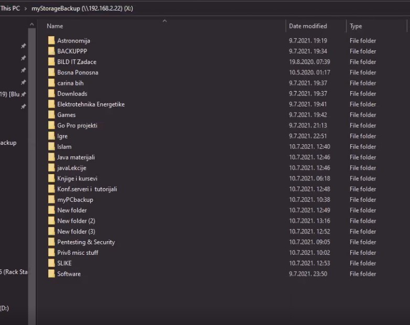Screen dimensions: 410x325
Task: Click date 10.7.2021. 13:16 cell
Action: click(x=309, y=221)
